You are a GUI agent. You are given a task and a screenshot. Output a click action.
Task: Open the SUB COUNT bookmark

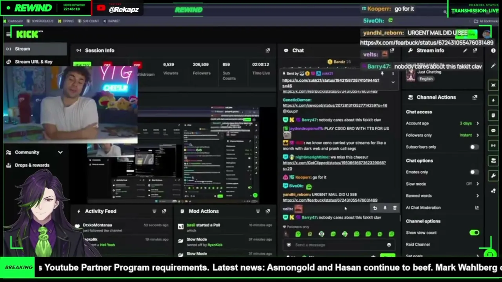[88, 21]
